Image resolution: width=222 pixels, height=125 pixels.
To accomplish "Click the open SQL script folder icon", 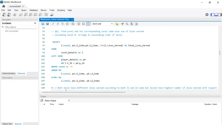I will pos(43,24).
